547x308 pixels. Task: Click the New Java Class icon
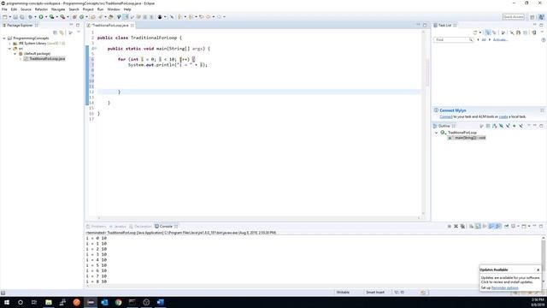pyautogui.click(x=82, y=17)
